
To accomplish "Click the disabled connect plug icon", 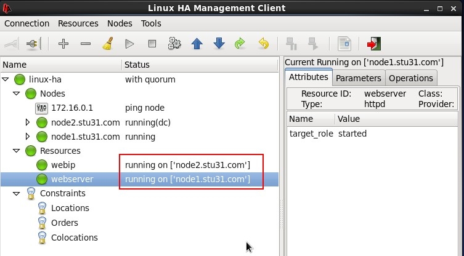I will point(12,44).
